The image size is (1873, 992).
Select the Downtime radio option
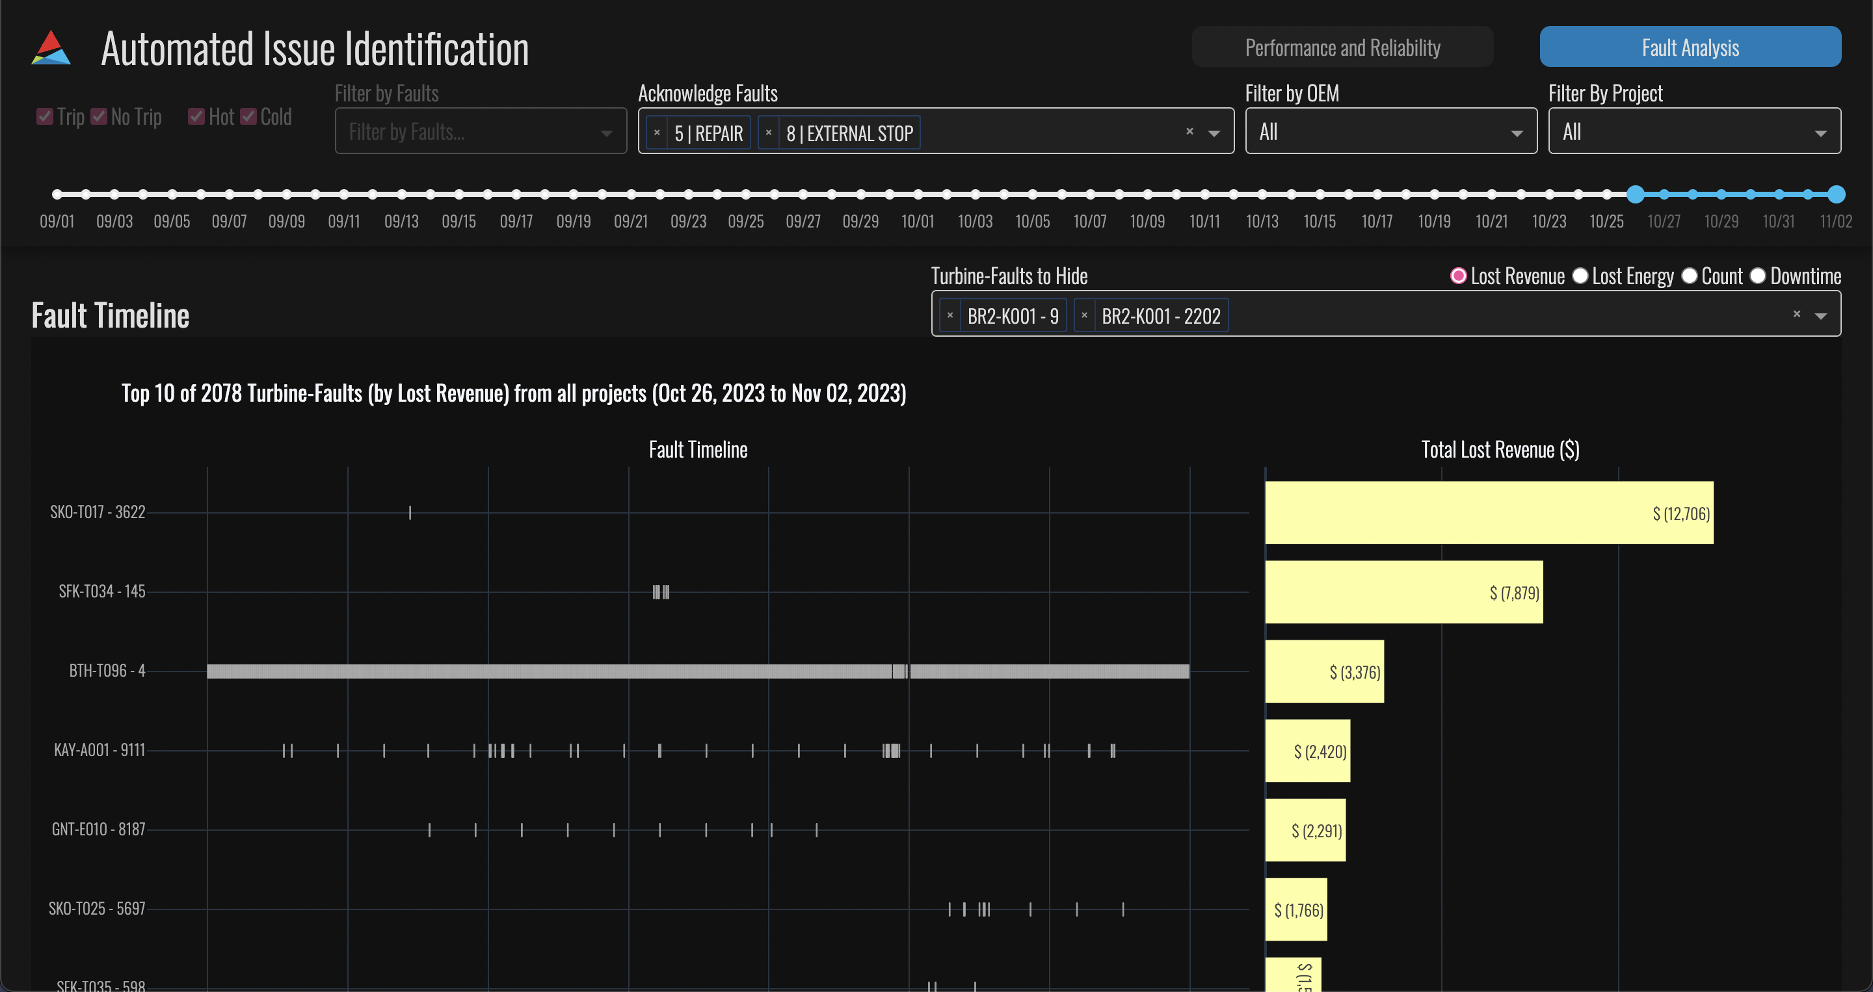1757,276
